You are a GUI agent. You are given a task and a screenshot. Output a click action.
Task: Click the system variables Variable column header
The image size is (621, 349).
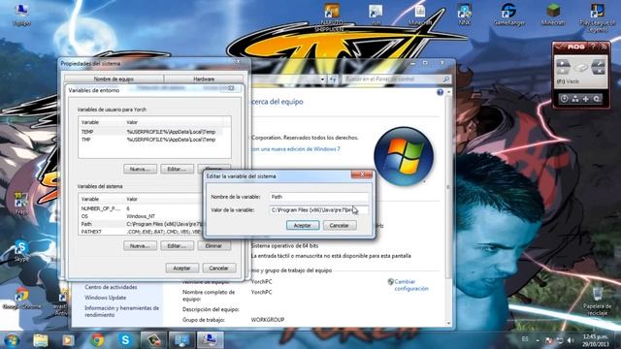[x=102, y=199]
